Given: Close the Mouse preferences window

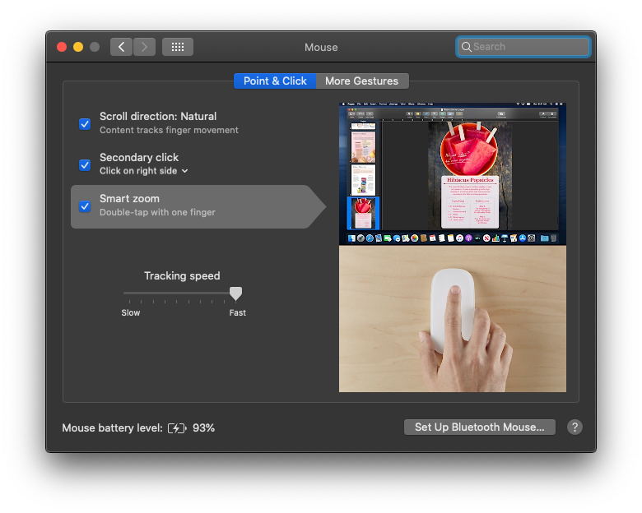Looking at the screenshot, I should tap(62, 47).
